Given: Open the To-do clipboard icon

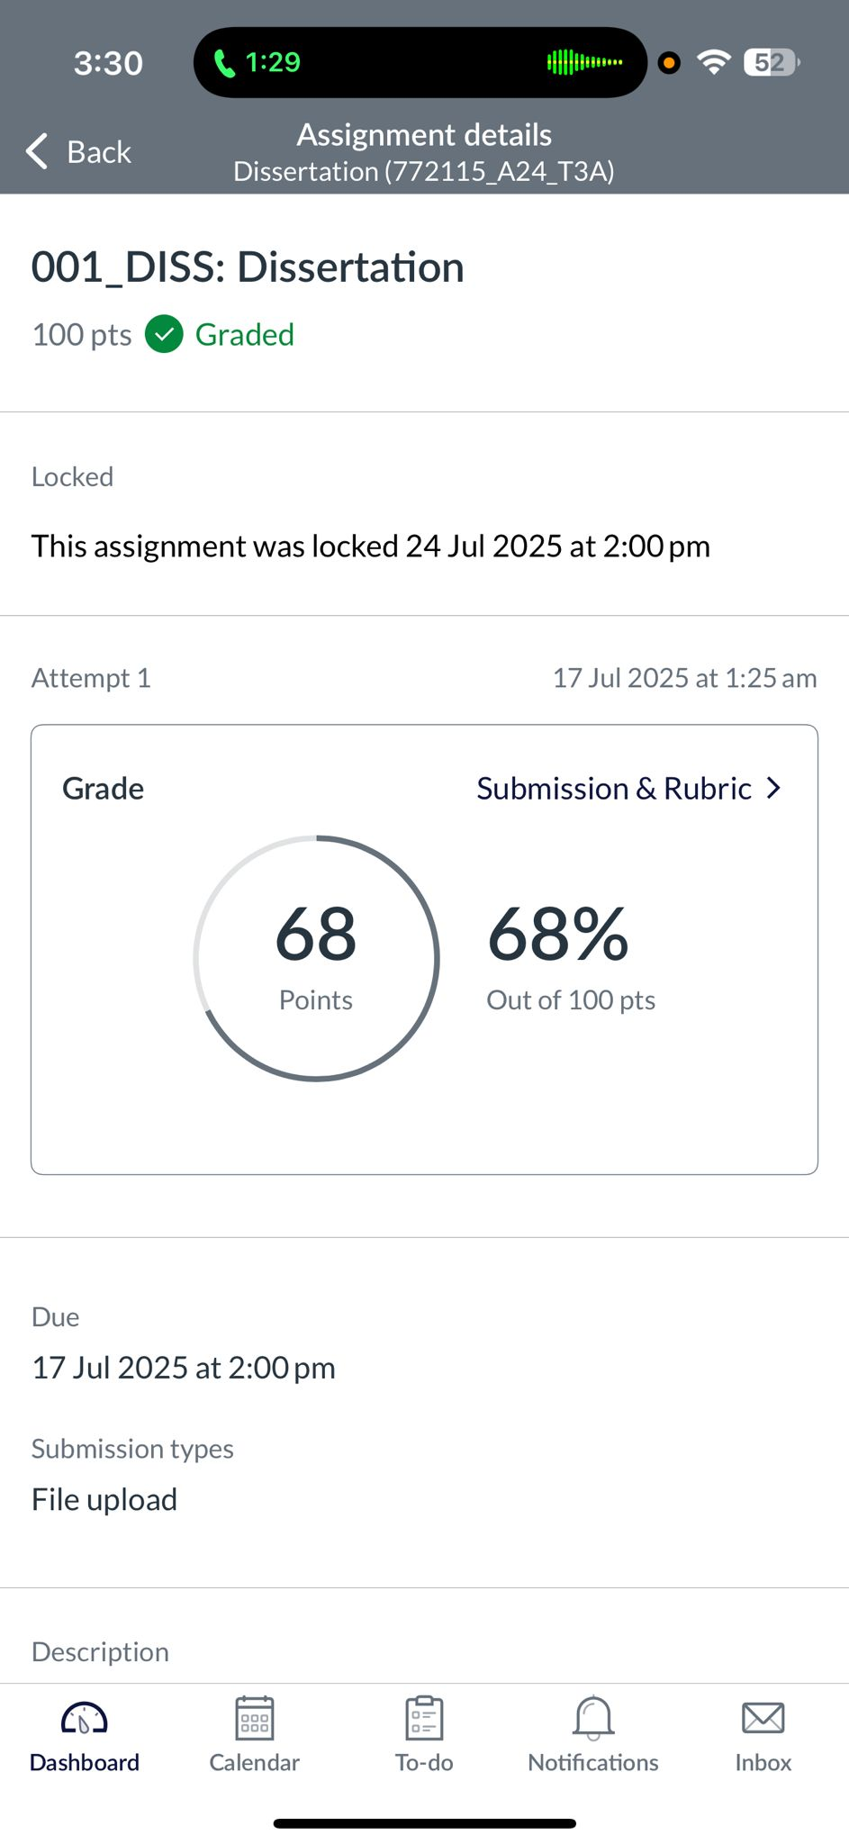Looking at the screenshot, I should (x=424, y=1718).
